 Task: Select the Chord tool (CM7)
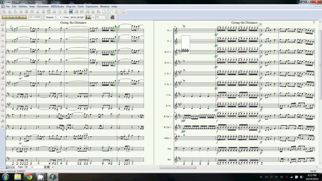(x=82, y=12)
